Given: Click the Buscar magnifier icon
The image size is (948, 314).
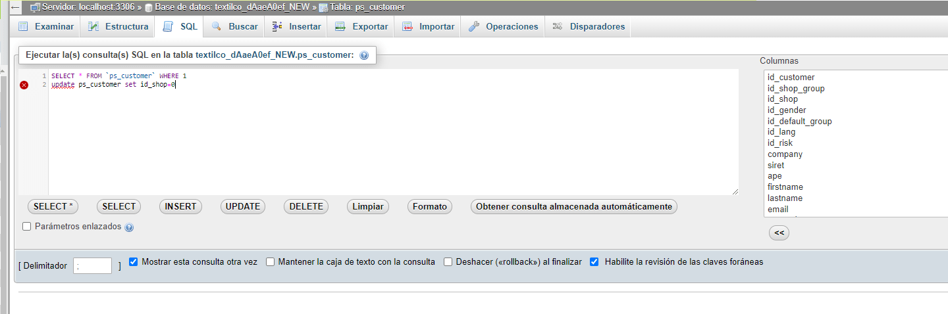Looking at the screenshot, I should coord(217,26).
